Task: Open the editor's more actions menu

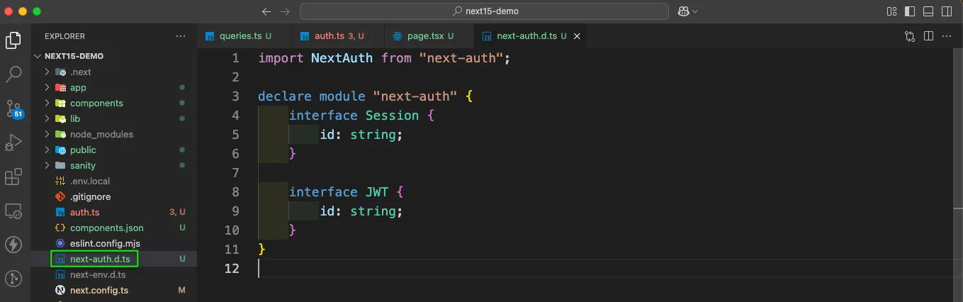Action: [947, 36]
